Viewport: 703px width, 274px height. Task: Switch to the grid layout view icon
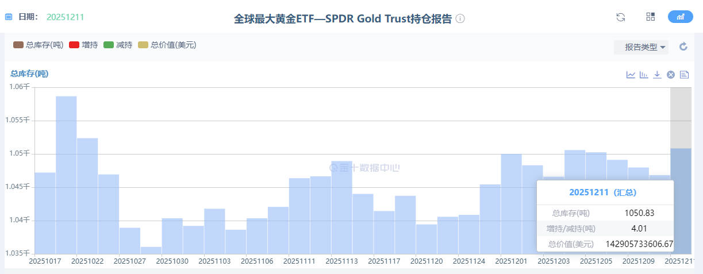coord(651,17)
